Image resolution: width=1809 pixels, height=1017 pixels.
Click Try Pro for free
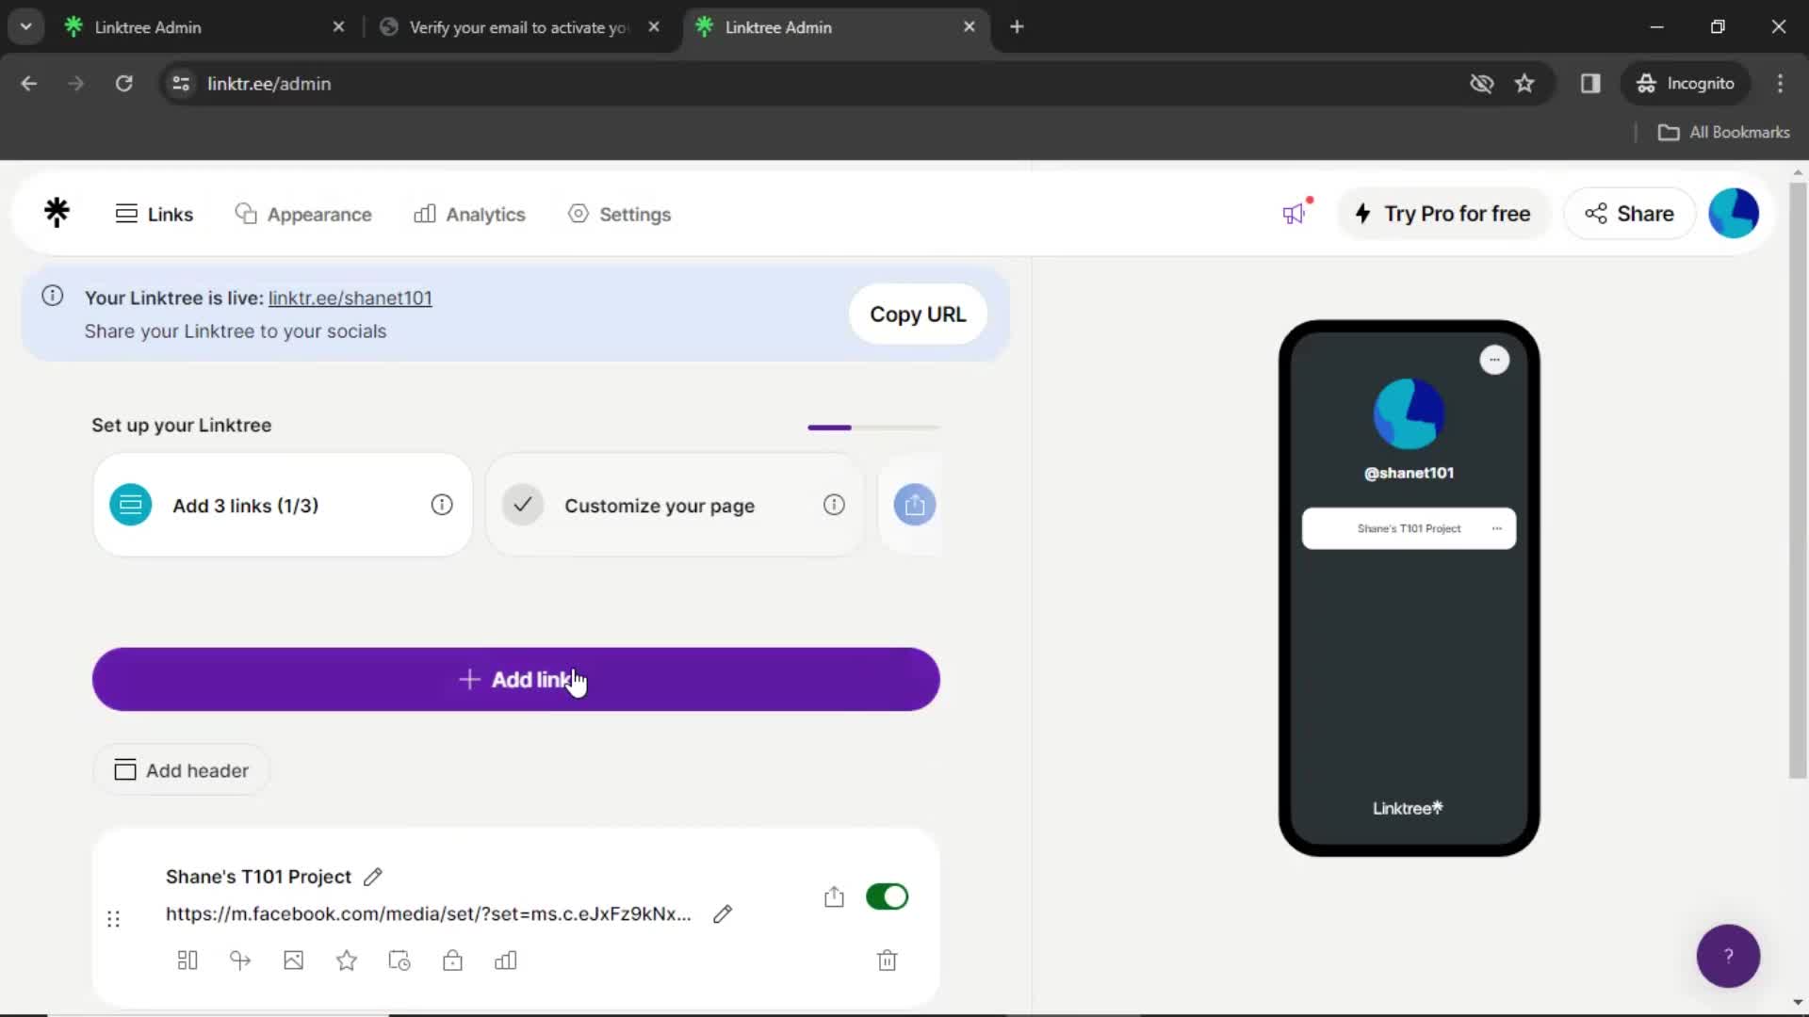[1444, 214]
